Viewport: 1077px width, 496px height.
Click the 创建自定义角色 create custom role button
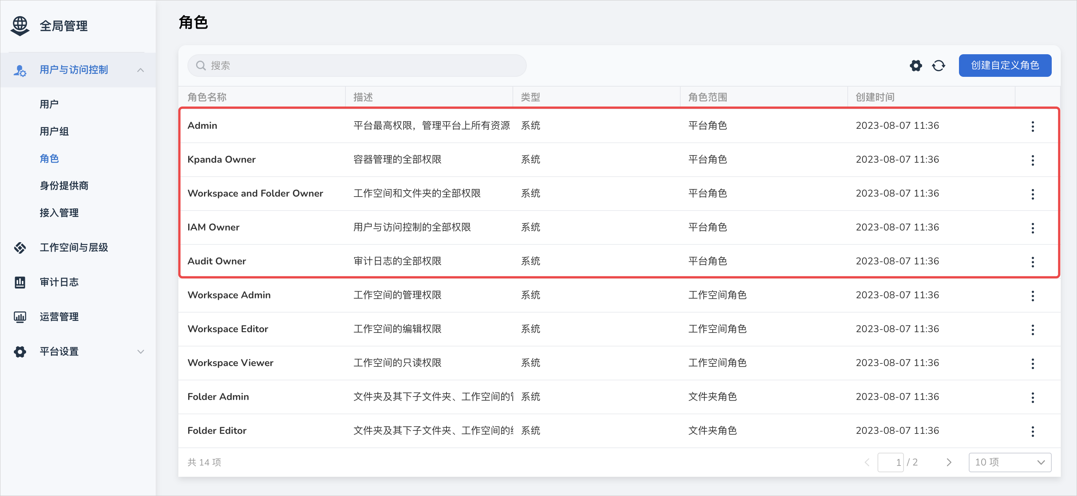(x=1005, y=65)
